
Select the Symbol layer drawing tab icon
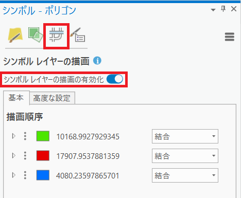click(x=56, y=35)
